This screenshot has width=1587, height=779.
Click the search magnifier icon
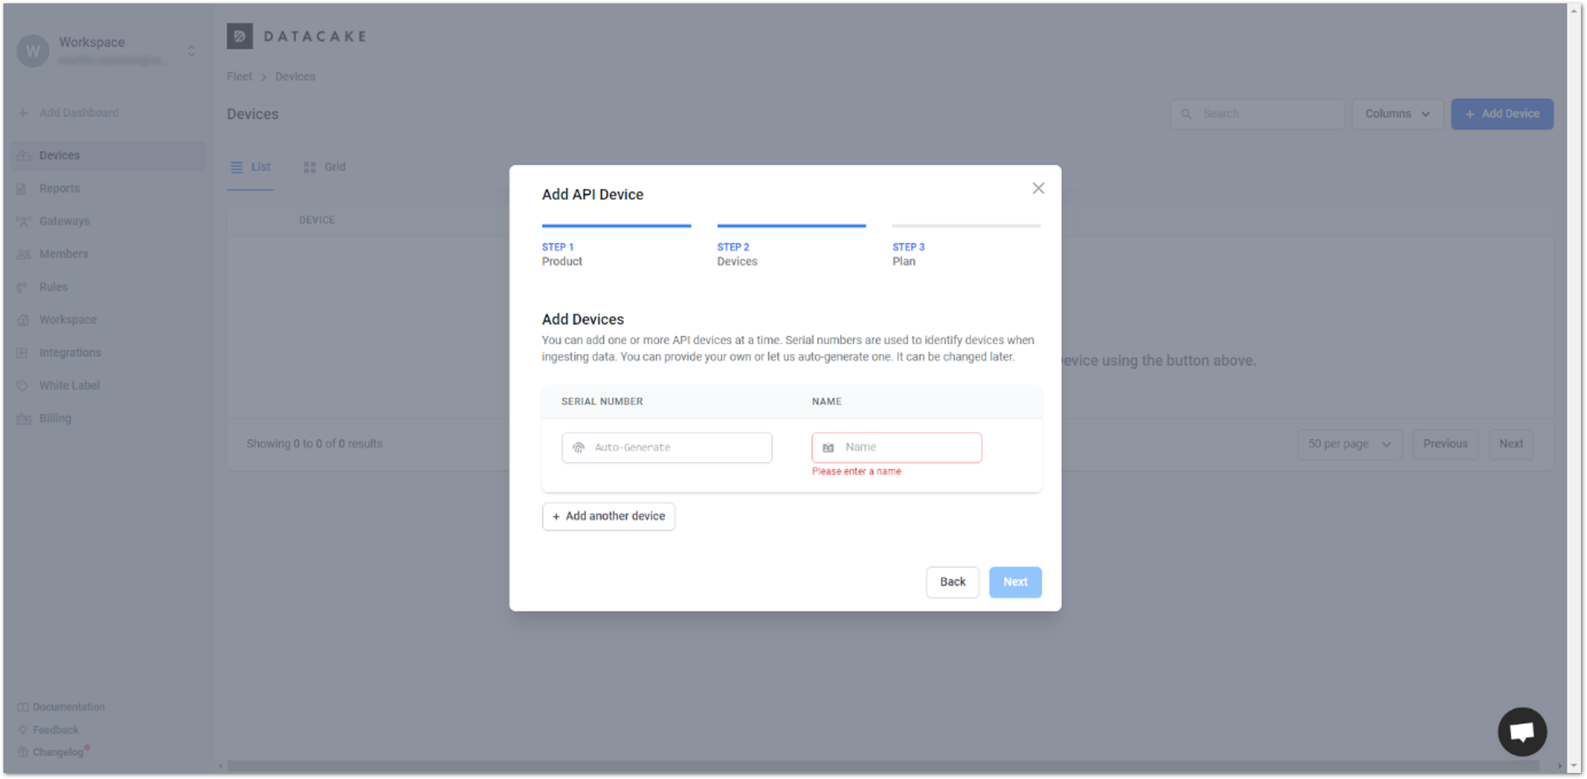point(1186,114)
